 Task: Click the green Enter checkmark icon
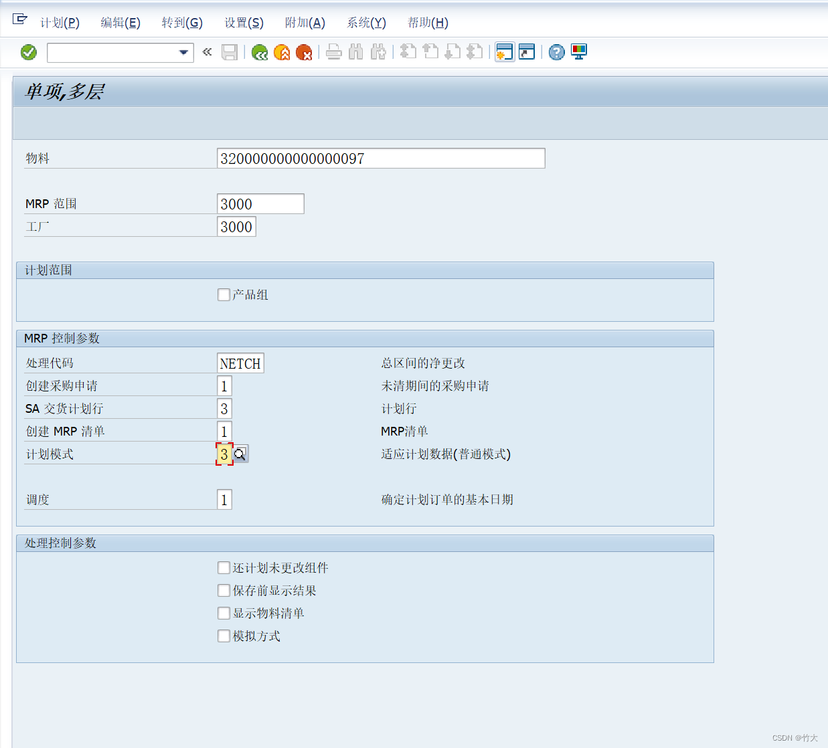[28, 52]
